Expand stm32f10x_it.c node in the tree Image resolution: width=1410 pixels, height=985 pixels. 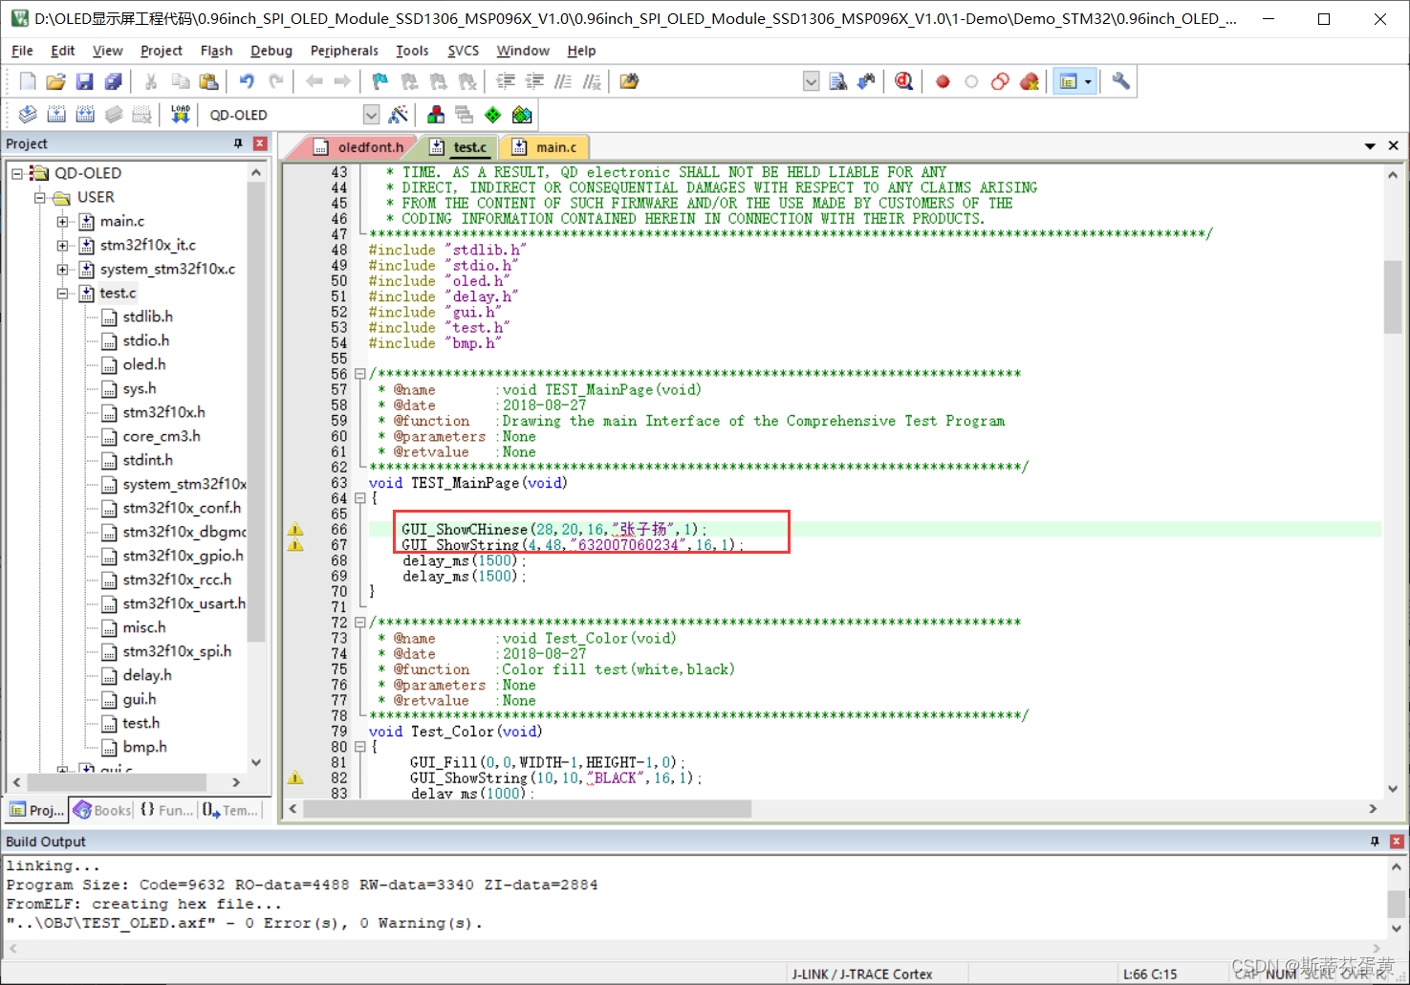[63, 245]
